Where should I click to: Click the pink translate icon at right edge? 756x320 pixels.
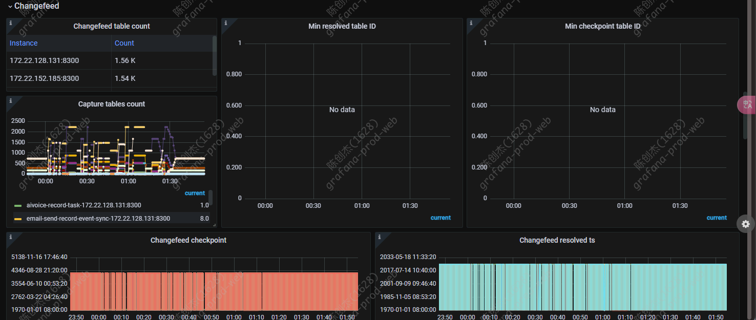tap(746, 104)
